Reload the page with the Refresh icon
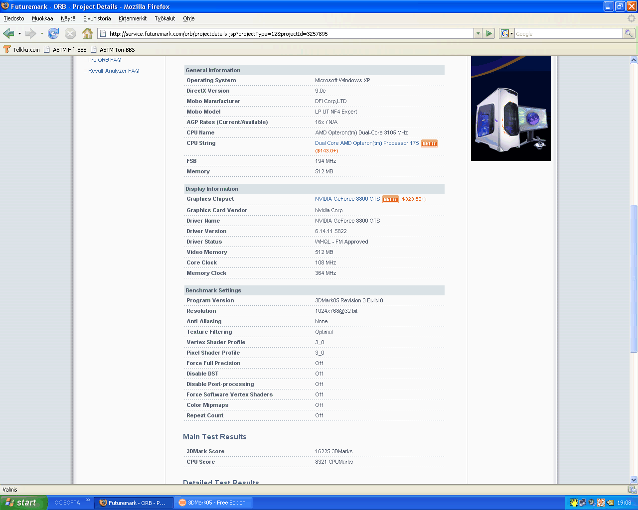Image resolution: width=638 pixels, height=510 pixels. [x=53, y=33]
